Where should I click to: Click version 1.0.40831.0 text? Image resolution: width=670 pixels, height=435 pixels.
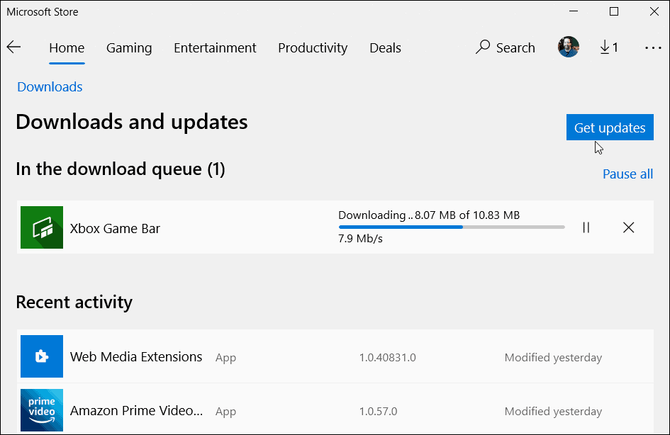pos(387,357)
